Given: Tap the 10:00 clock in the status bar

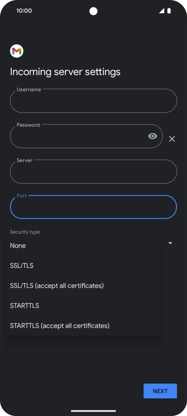Looking at the screenshot, I should [x=24, y=10].
